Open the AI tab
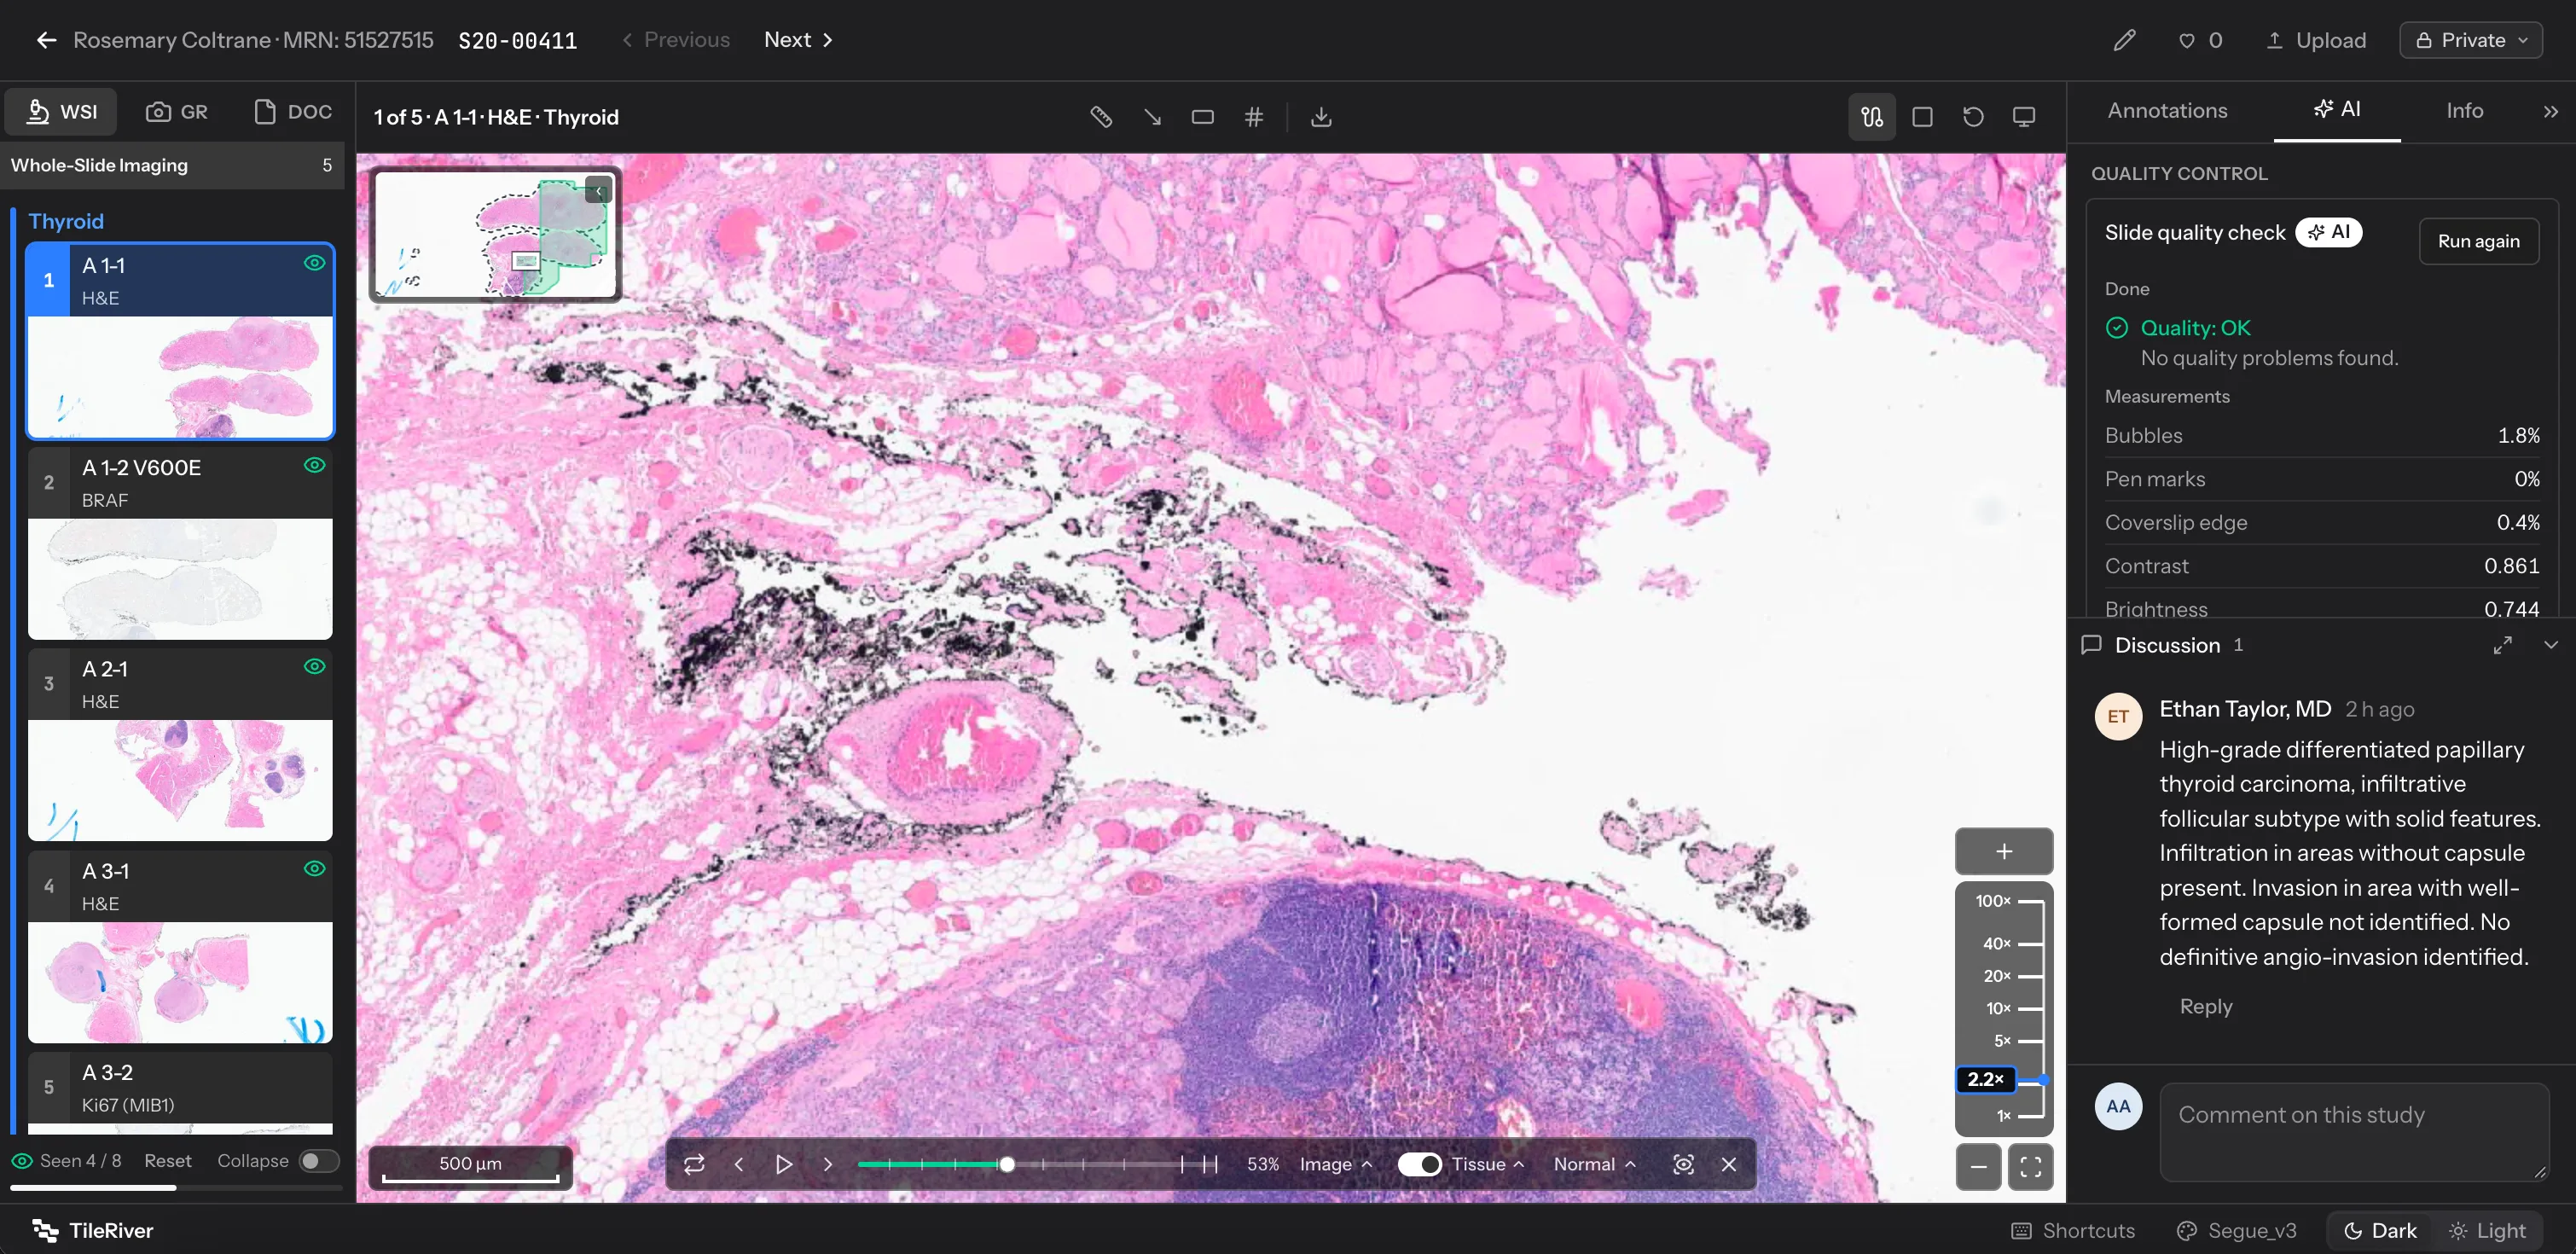Image resolution: width=2576 pixels, height=1254 pixels. (2337, 109)
